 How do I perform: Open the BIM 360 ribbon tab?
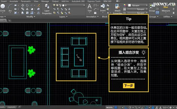(107, 1)
